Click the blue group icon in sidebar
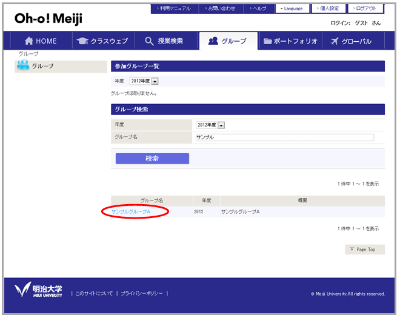Viewport: 400px width, 318px height. [x=23, y=65]
